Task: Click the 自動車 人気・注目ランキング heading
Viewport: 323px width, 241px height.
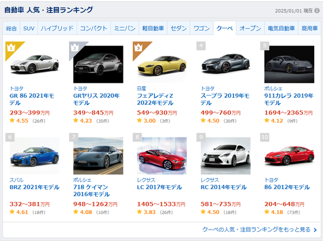Action: click(x=48, y=10)
